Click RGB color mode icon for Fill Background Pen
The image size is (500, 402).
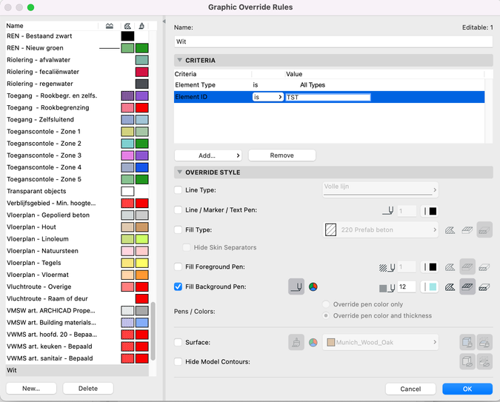(313, 287)
